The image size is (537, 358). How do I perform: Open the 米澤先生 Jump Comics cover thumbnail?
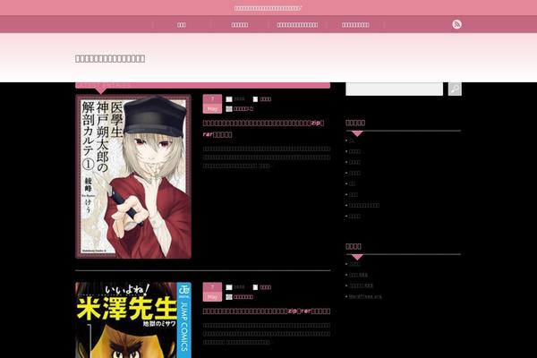click(x=133, y=320)
